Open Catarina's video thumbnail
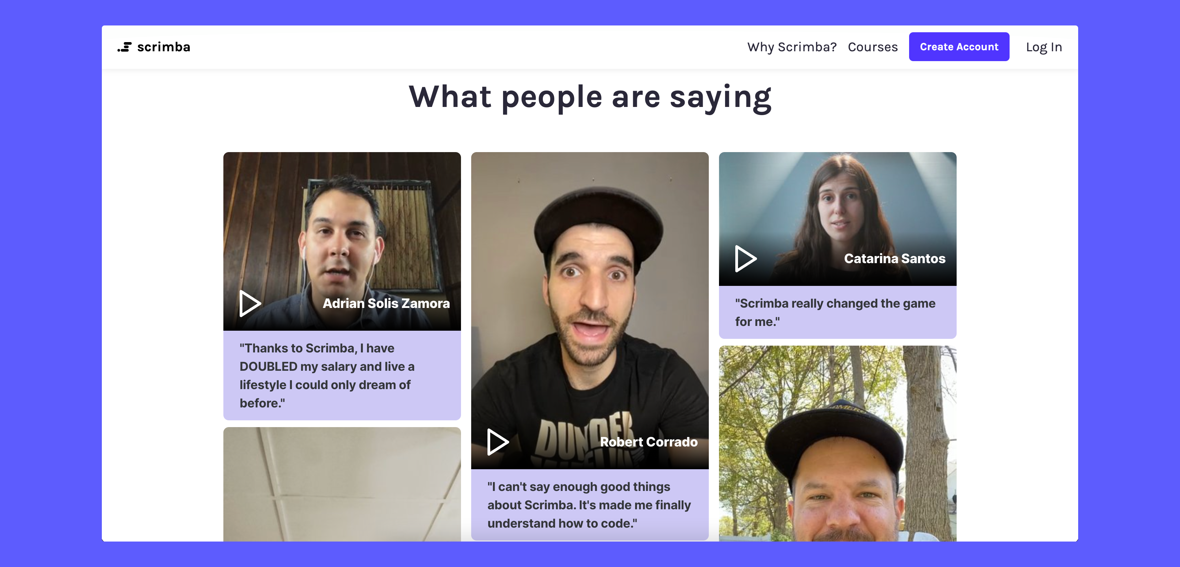The height and width of the screenshot is (567, 1180). coord(837,219)
